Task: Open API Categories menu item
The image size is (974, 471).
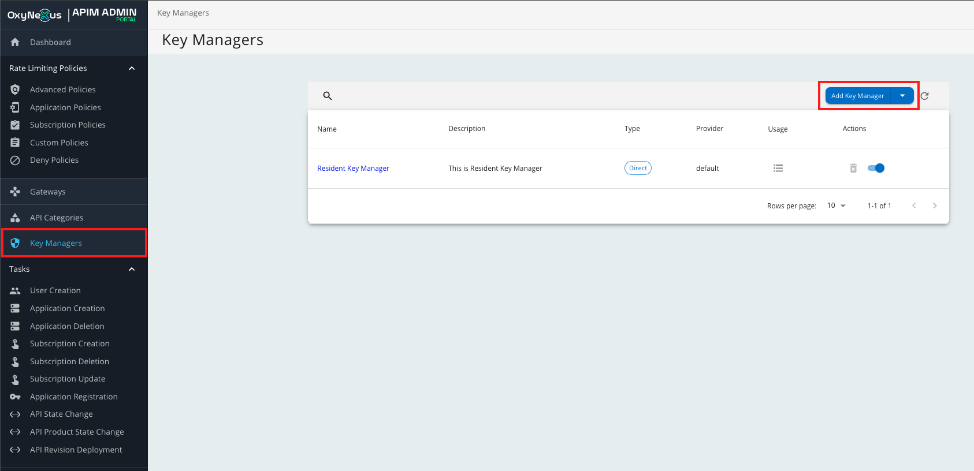Action: click(74, 218)
